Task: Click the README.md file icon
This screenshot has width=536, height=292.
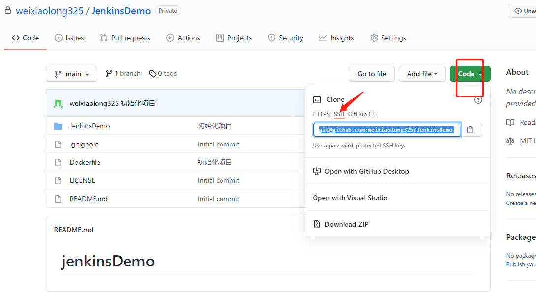Action: [x=58, y=199]
